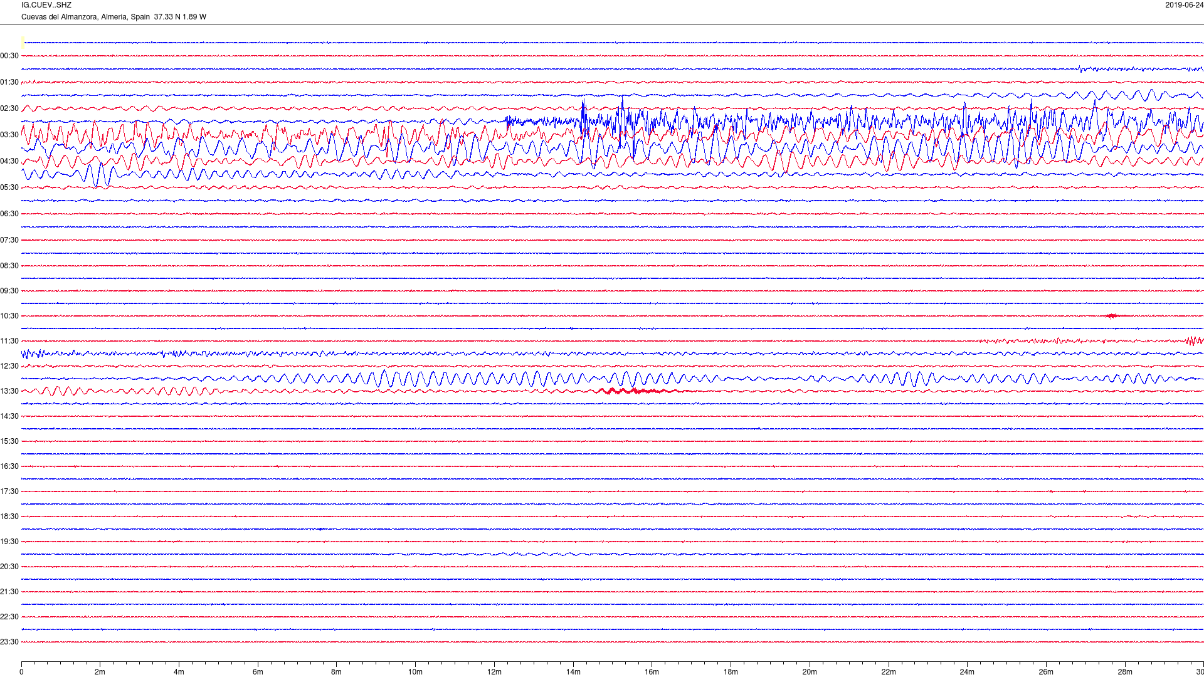The width and height of the screenshot is (1204, 677).
Task: Click the station code IG.CUEV..SHZ
Action: point(46,5)
